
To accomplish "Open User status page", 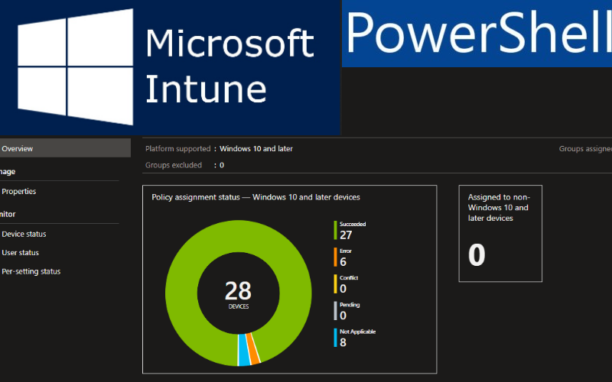I will click(21, 253).
